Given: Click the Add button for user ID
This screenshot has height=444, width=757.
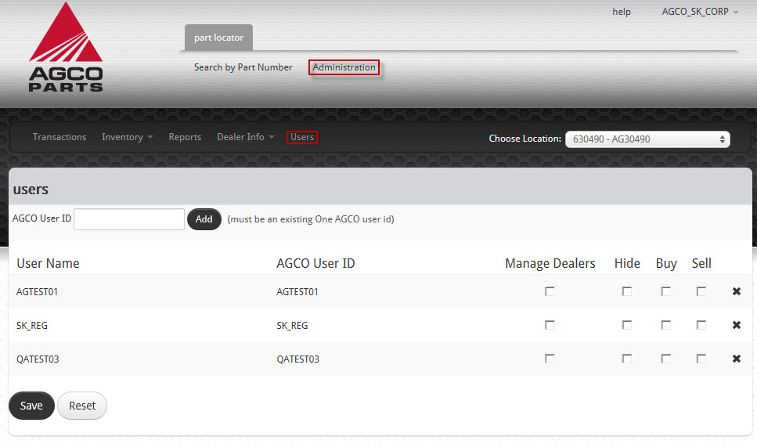Looking at the screenshot, I should point(204,219).
